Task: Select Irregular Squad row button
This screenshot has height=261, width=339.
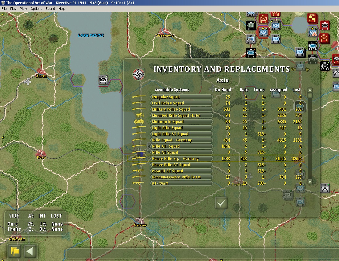Action: tap(181, 97)
